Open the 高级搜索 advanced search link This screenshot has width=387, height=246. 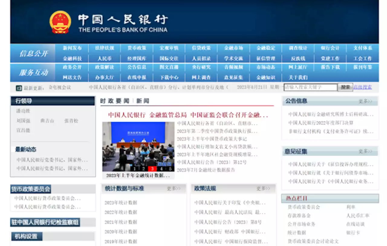(363, 87)
